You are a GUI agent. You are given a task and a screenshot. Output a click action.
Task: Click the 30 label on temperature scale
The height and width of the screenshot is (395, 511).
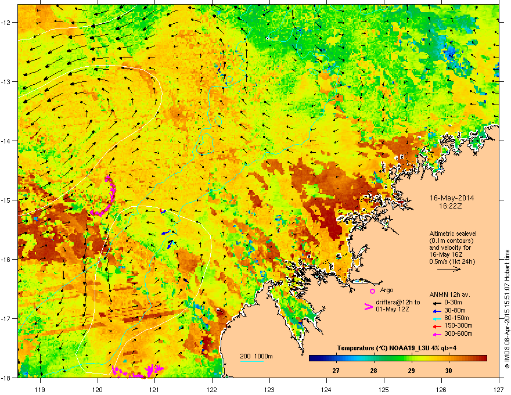(449, 371)
